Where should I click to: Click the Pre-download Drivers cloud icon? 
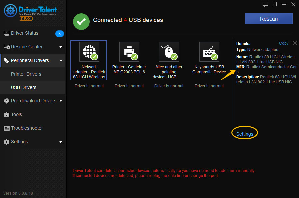pyautogui.click(x=6, y=101)
